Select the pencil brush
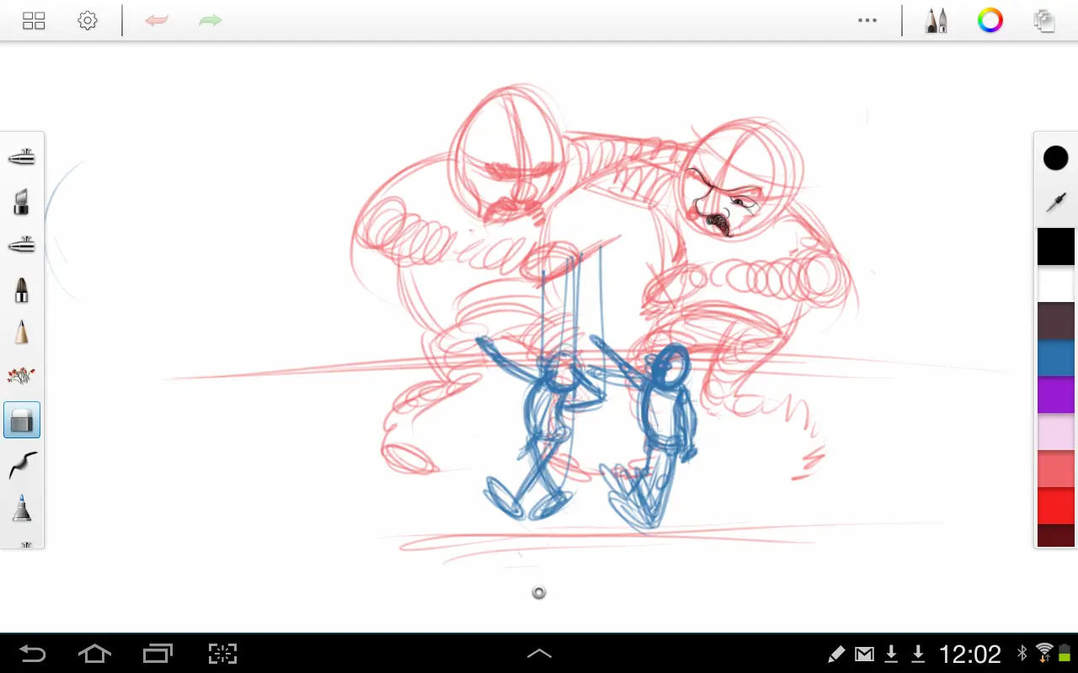Screen dimensions: 1078x673 (22, 332)
